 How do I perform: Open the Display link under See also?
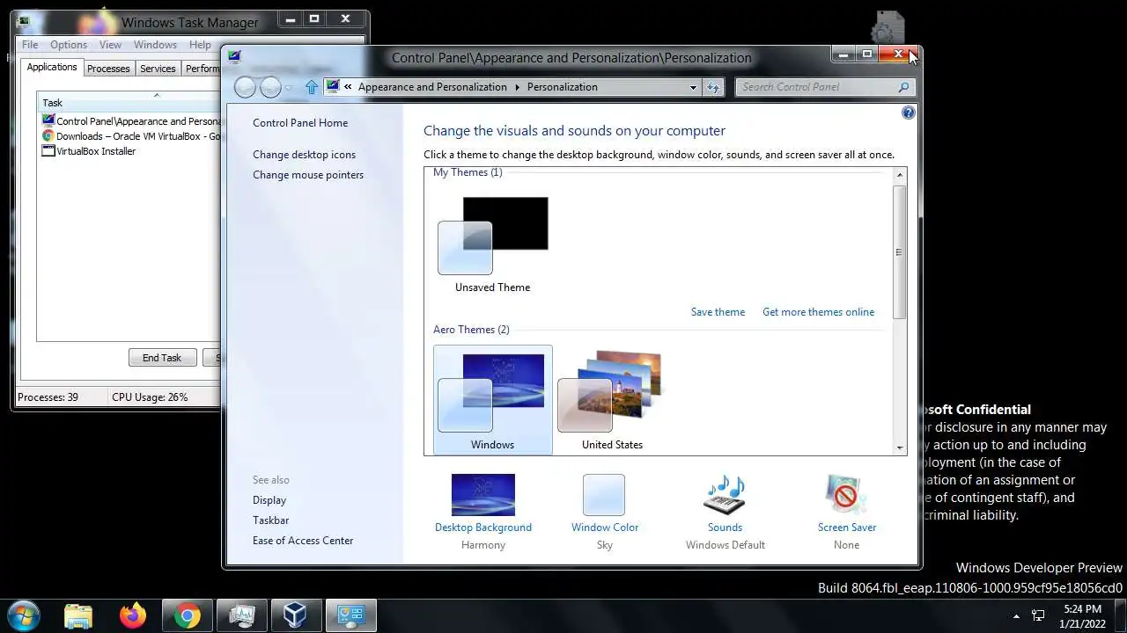269,500
